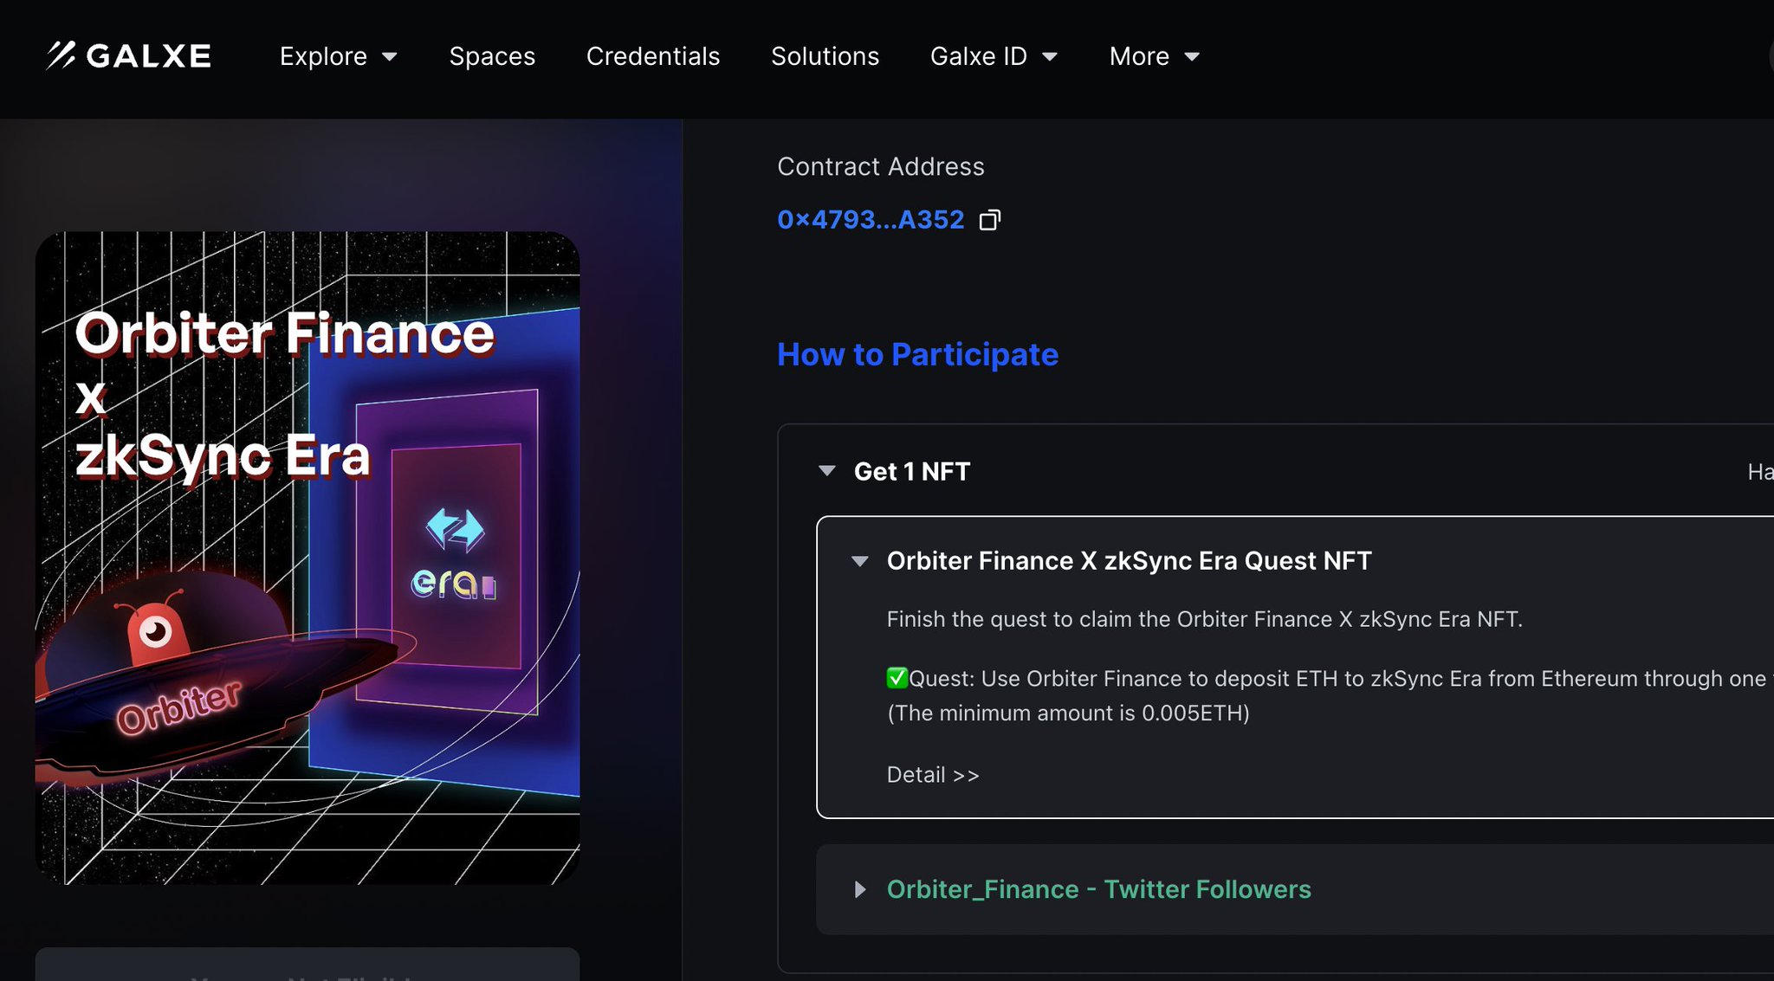Open the Explore dropdown menu
Image resolution: width=1774 pixels, height=981 pixels.
[x=338, y=56]
